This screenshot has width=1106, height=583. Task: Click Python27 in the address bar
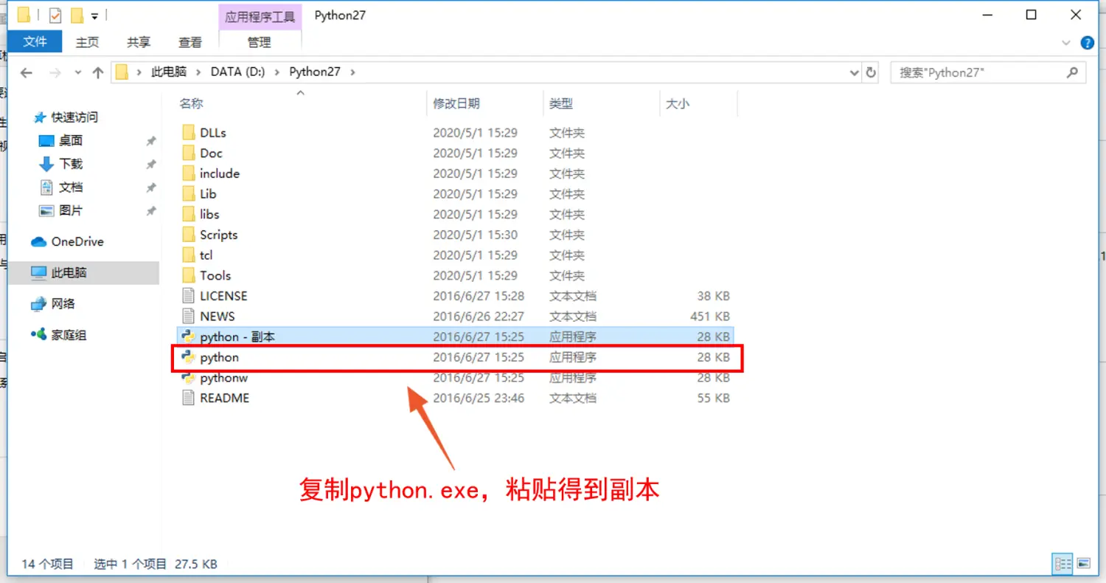click(315, 72)
